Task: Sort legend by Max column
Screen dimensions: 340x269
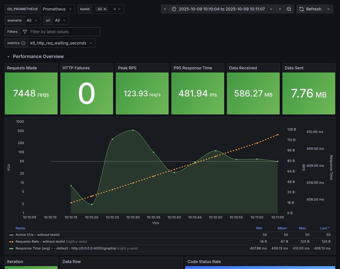Action: pos(302,228)
